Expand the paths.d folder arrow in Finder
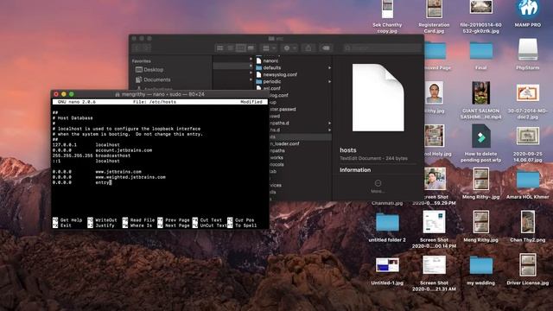Viewport: 553px width, 311px height. tap(329, 123)
